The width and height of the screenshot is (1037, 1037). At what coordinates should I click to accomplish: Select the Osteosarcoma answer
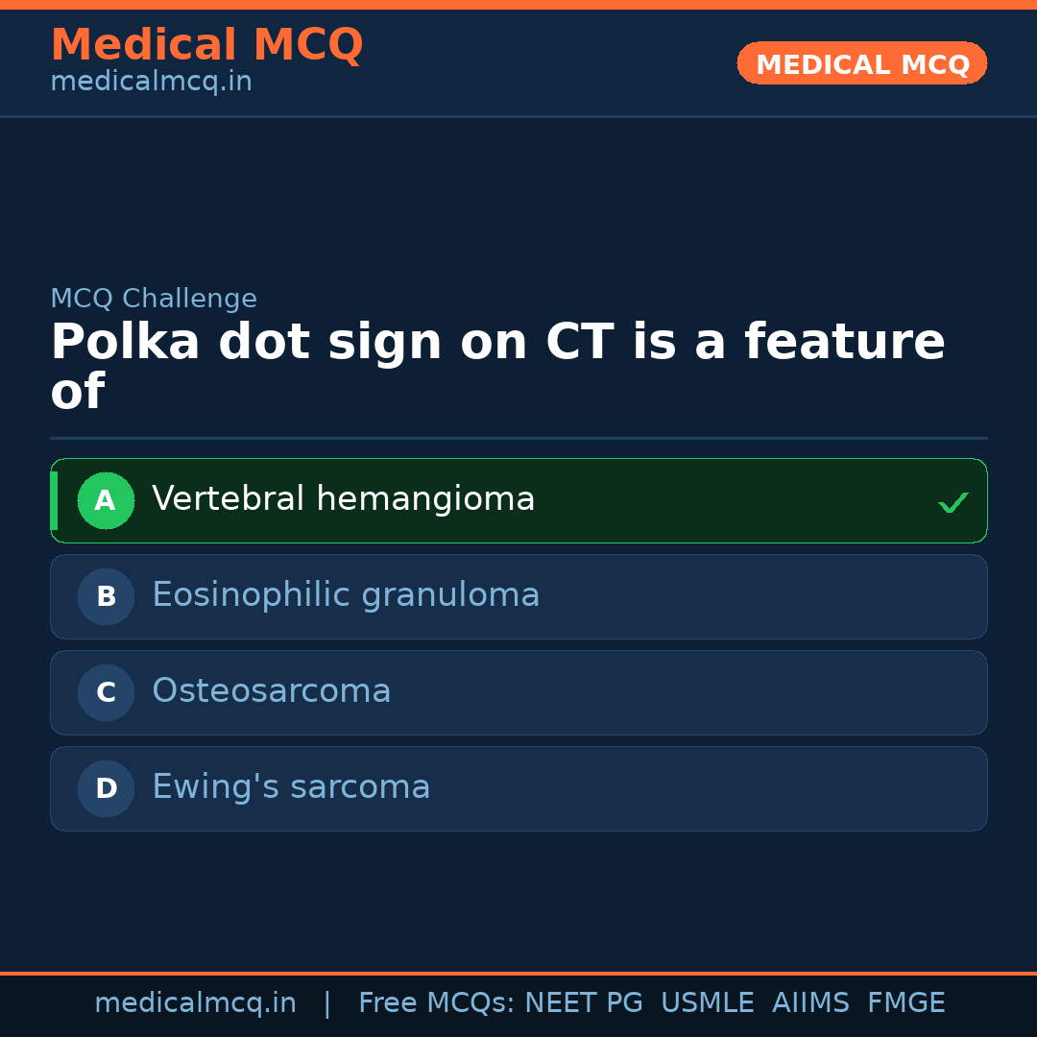(x=272, y=691)
